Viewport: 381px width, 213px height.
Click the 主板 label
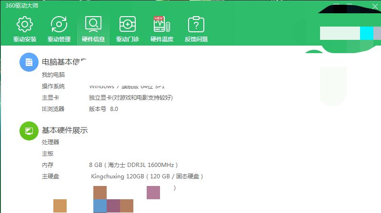47,153
